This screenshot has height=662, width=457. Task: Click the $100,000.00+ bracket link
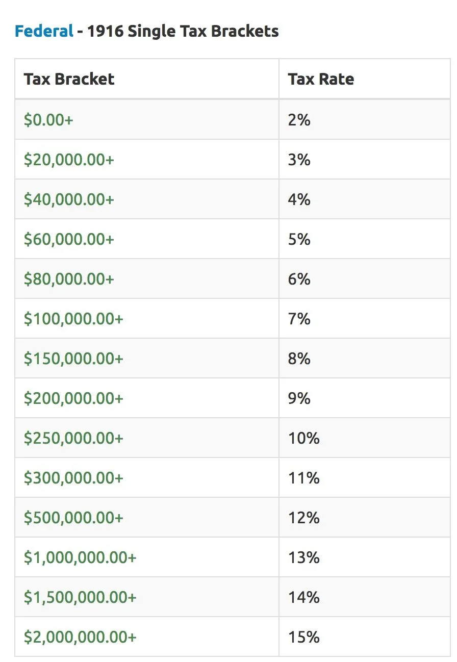[x=73, y=319]
